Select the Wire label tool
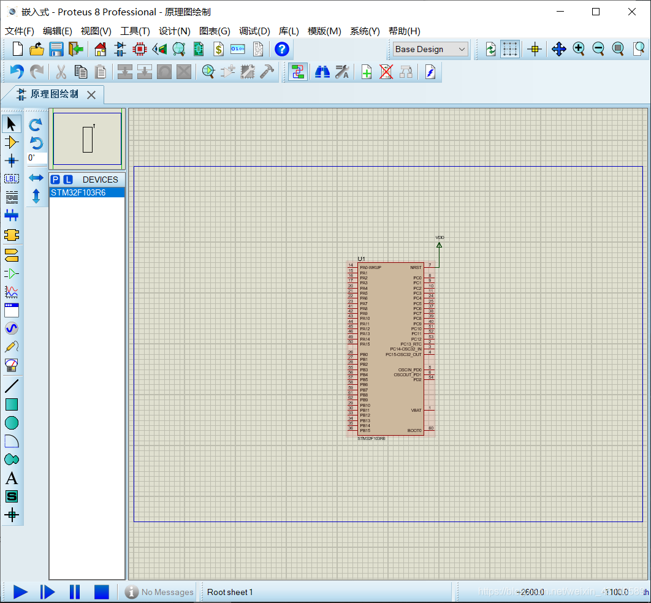This screenshot has height=603, width=651. point(12,179)
